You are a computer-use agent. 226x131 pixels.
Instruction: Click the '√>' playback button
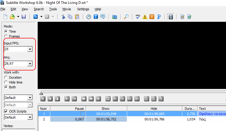[x=137, y=99]
